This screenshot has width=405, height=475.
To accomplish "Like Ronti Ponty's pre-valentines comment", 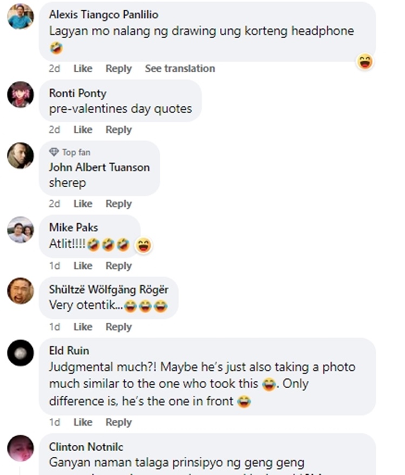I will pos(83,130).
